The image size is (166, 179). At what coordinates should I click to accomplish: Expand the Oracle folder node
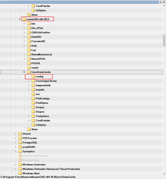point(15,134)
